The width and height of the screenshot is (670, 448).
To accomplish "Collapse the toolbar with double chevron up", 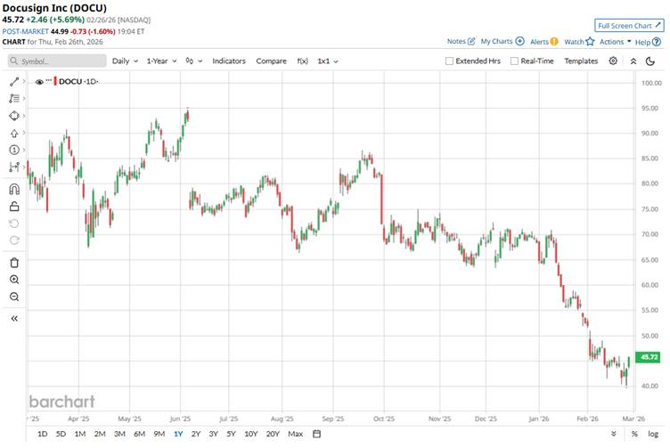I will coord(633,61).
